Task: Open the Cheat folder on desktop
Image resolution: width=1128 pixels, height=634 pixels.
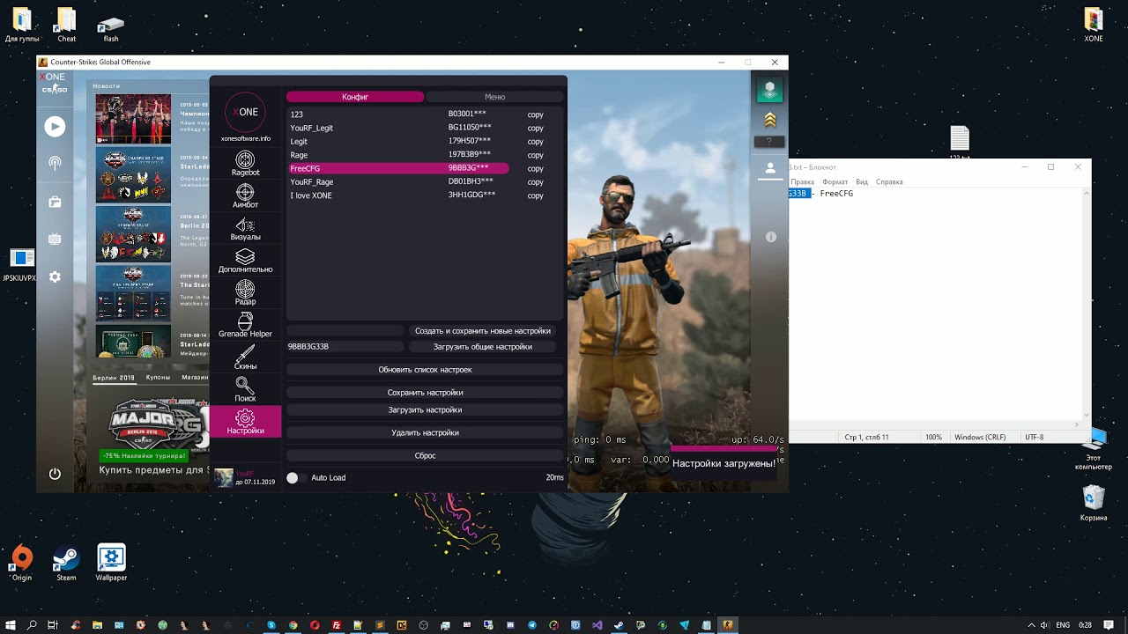Action: [66, 25]
